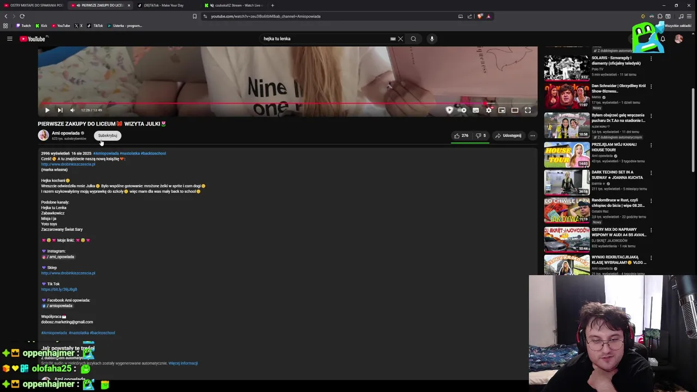Like the video with the thumbs-up (276)

pos(461,136)
